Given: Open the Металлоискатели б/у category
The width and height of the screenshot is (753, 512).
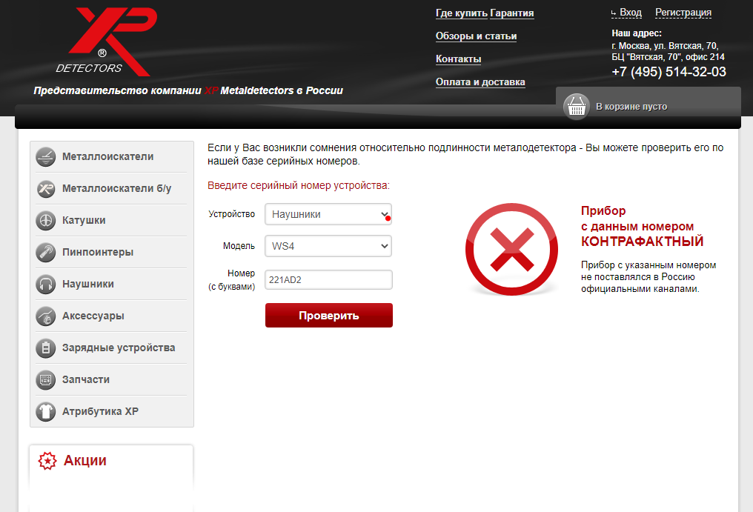Looking at the screenshot, I should click(x=116, y=188).
